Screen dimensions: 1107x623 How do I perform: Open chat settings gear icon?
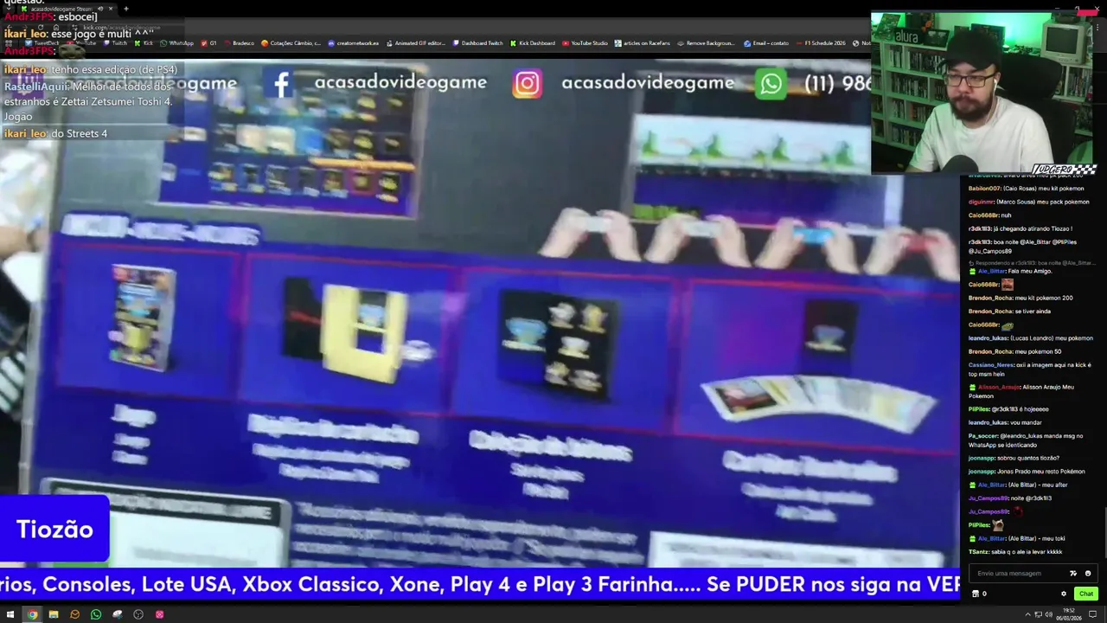click(x=1064, y=594)
